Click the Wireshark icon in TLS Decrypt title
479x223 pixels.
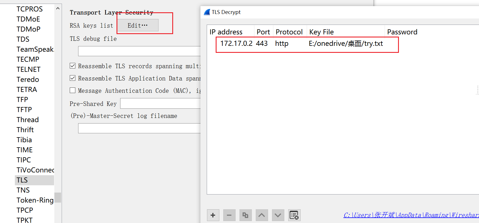(207, 12)
